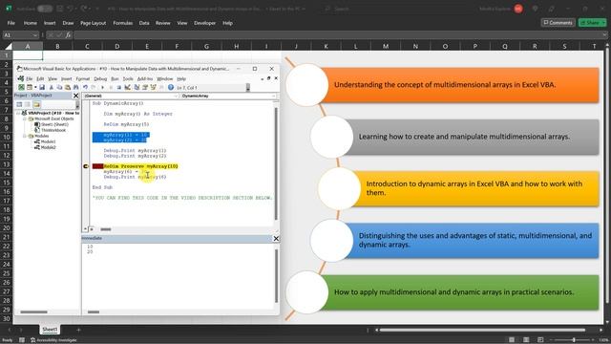Open the (General) object dropdown in code window
The height and width of the screenshot is (344, 611).
[175, 96]
